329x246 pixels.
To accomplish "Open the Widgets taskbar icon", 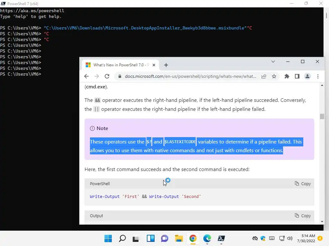I will [x=150, y=238].
